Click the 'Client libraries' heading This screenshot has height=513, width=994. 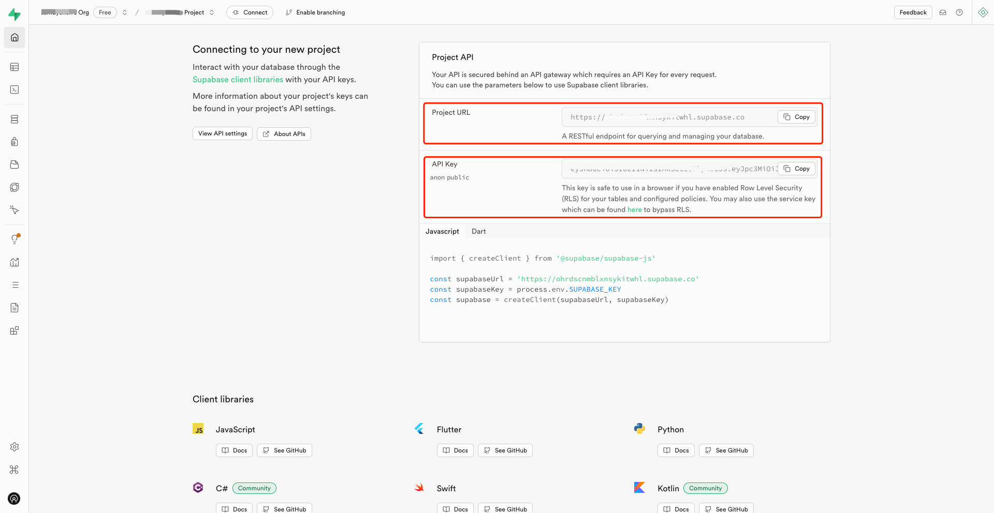(x=223, y=399)
